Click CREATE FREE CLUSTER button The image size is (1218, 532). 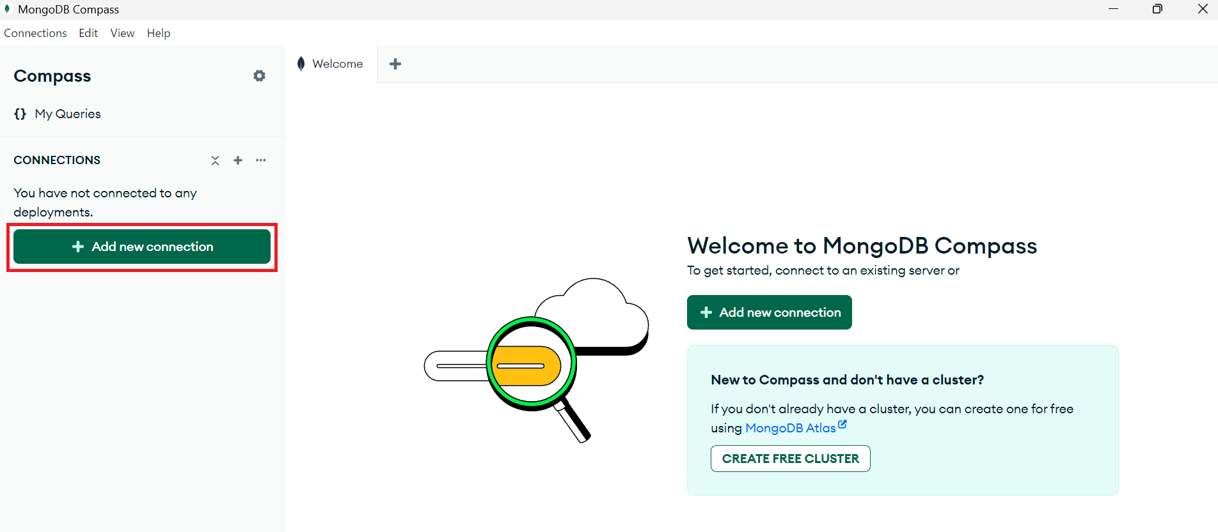[x=791, y=459]
